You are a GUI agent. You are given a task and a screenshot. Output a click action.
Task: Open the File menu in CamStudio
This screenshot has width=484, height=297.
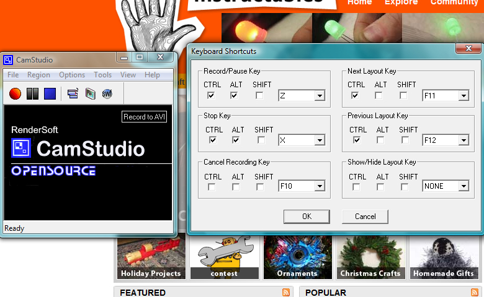coord(13,75)
